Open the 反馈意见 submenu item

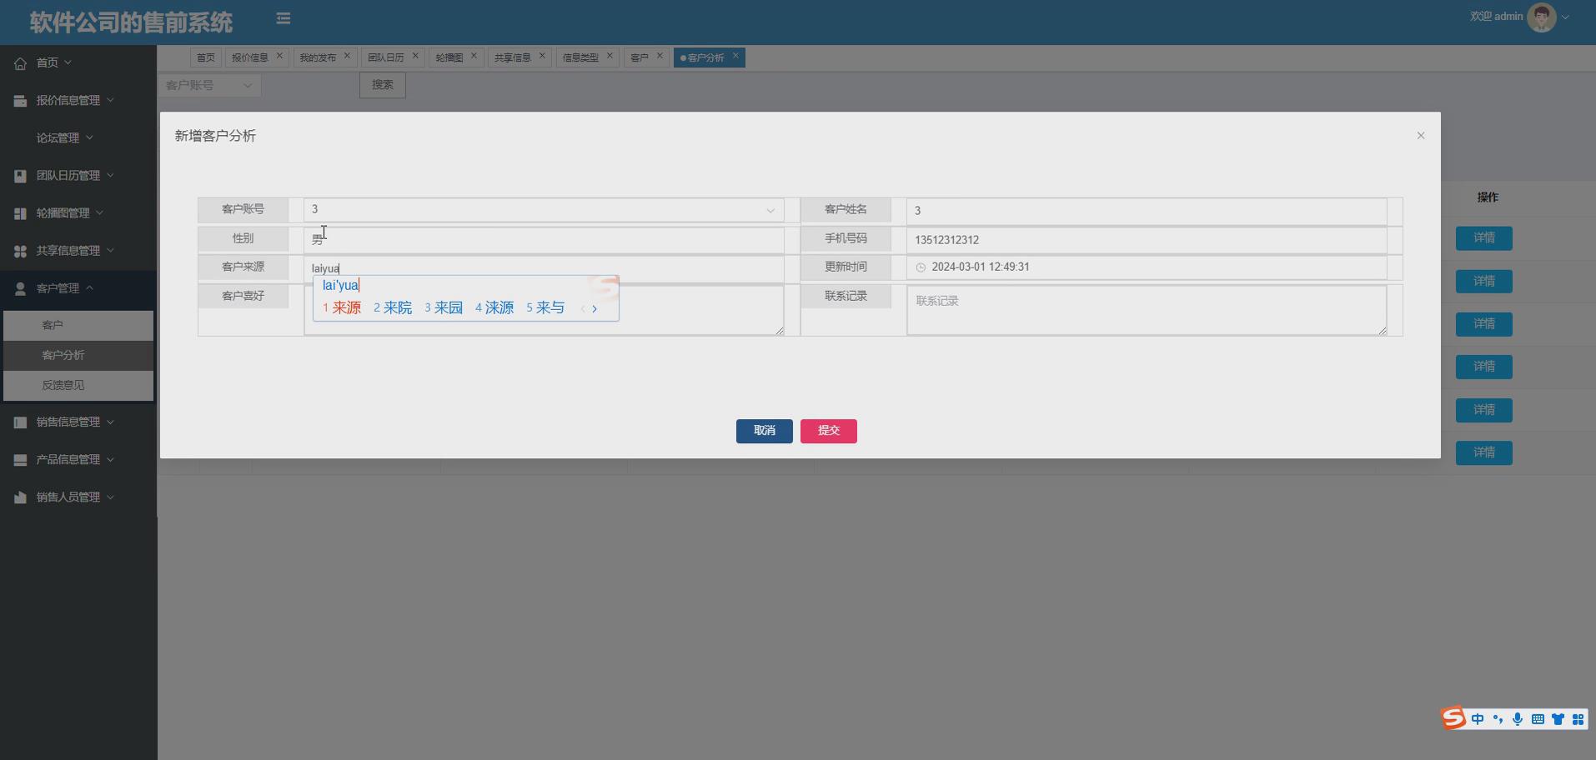pos(78,385)
